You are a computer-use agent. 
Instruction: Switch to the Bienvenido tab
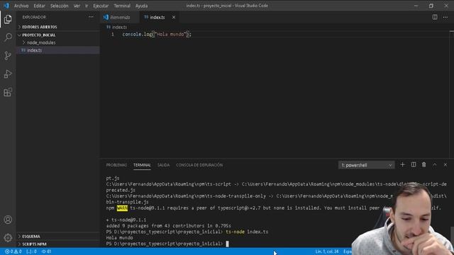pos(120,17)
